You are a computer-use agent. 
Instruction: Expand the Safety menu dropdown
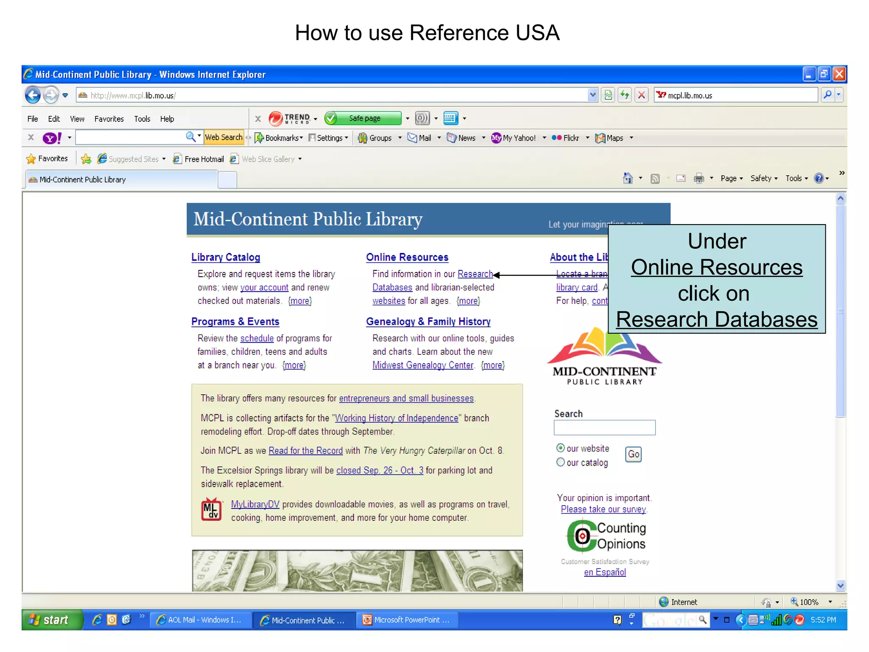click(764, 178)
